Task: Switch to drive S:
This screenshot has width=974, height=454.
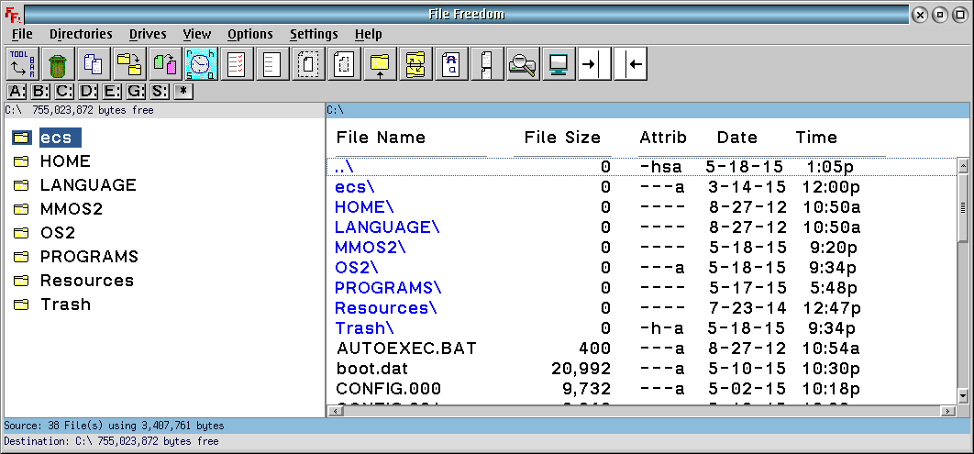Action: (160, 91)
